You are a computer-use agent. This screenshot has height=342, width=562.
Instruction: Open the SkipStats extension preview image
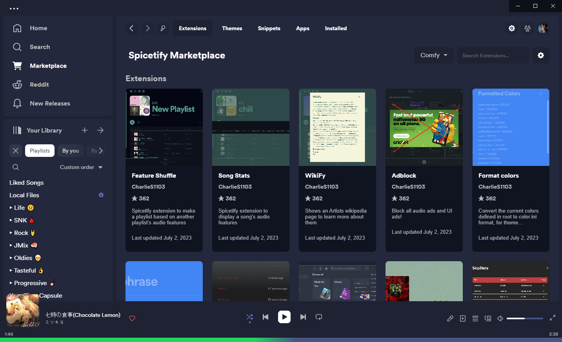coord(511,281)
